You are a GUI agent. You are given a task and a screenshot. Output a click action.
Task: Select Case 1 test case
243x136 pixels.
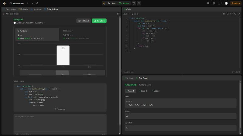pos(131,91)
